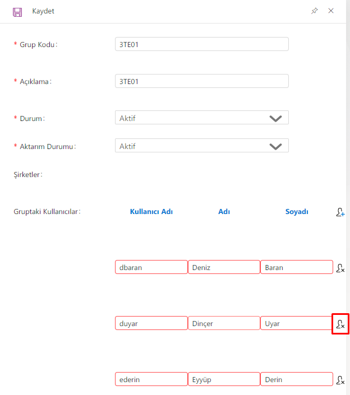Select the dbaran username field

151,267
